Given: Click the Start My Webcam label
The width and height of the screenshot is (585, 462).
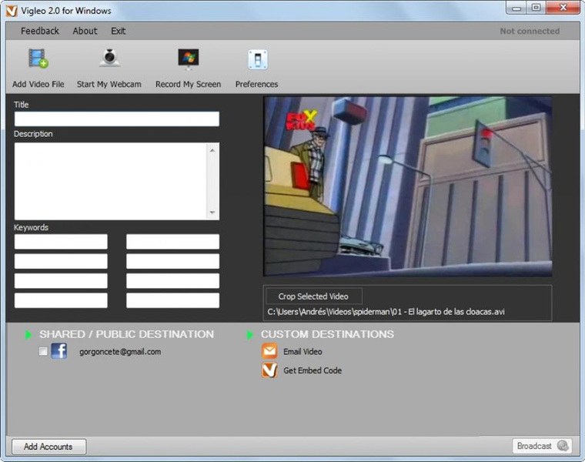Looking at the screenshot, I should (x=109, y=85).
